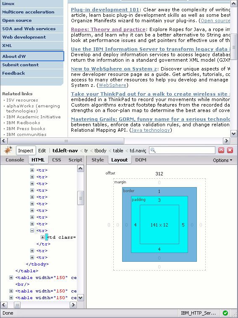Click the page horizontal scroll right arrow
This screenshot has width=238, height=318.
(226, 141)
